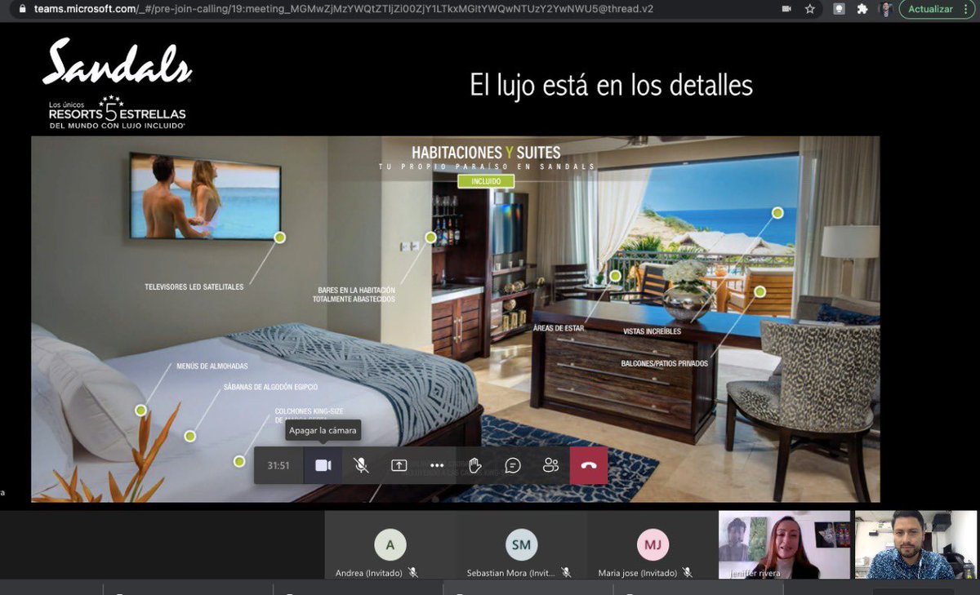Image resolution: width=980 pixels, height=595 pixels.
Task: Unmute the microphone in the call toolbar
Action: (x=361, y=465)
